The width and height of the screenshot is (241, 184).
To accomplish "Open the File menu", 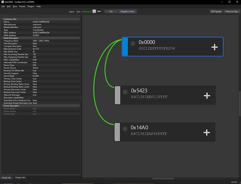I will click(x=3, y=7).
